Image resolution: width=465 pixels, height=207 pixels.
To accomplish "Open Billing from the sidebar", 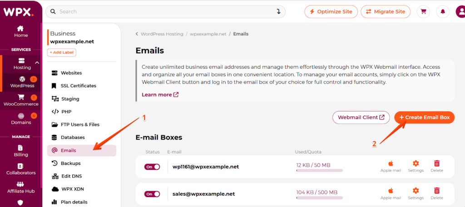I will coord(21,151).
